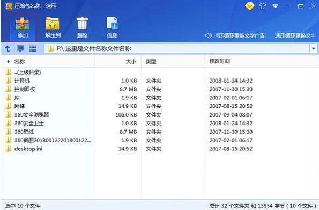The height and width of the screenshot is (210, 319).
Task: Maximize the 速压 window
Action: coord(301,6)
